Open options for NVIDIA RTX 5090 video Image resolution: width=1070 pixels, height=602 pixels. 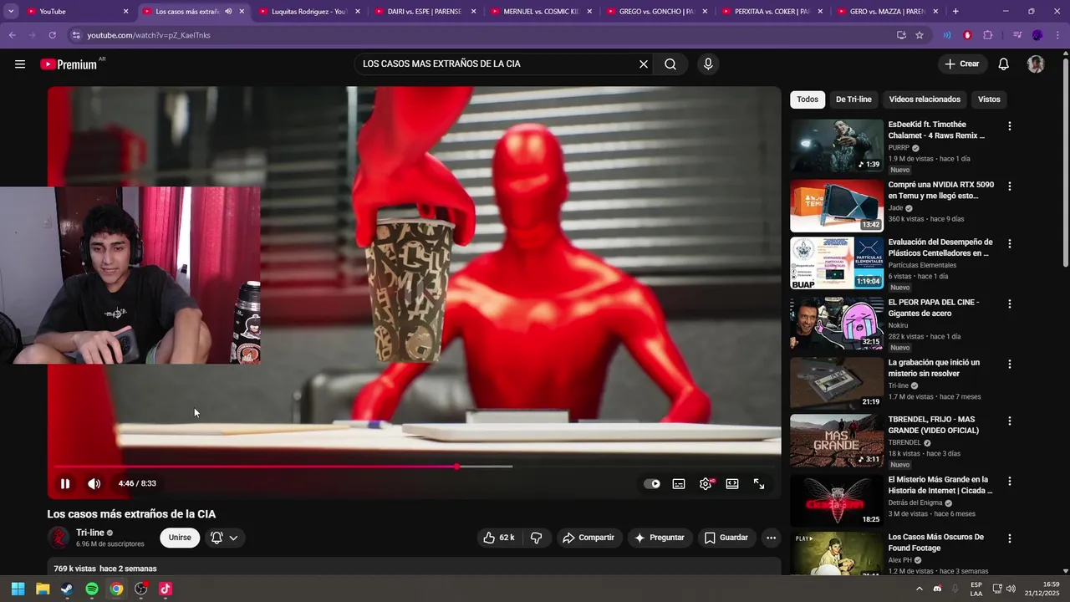click(1010, 186)
